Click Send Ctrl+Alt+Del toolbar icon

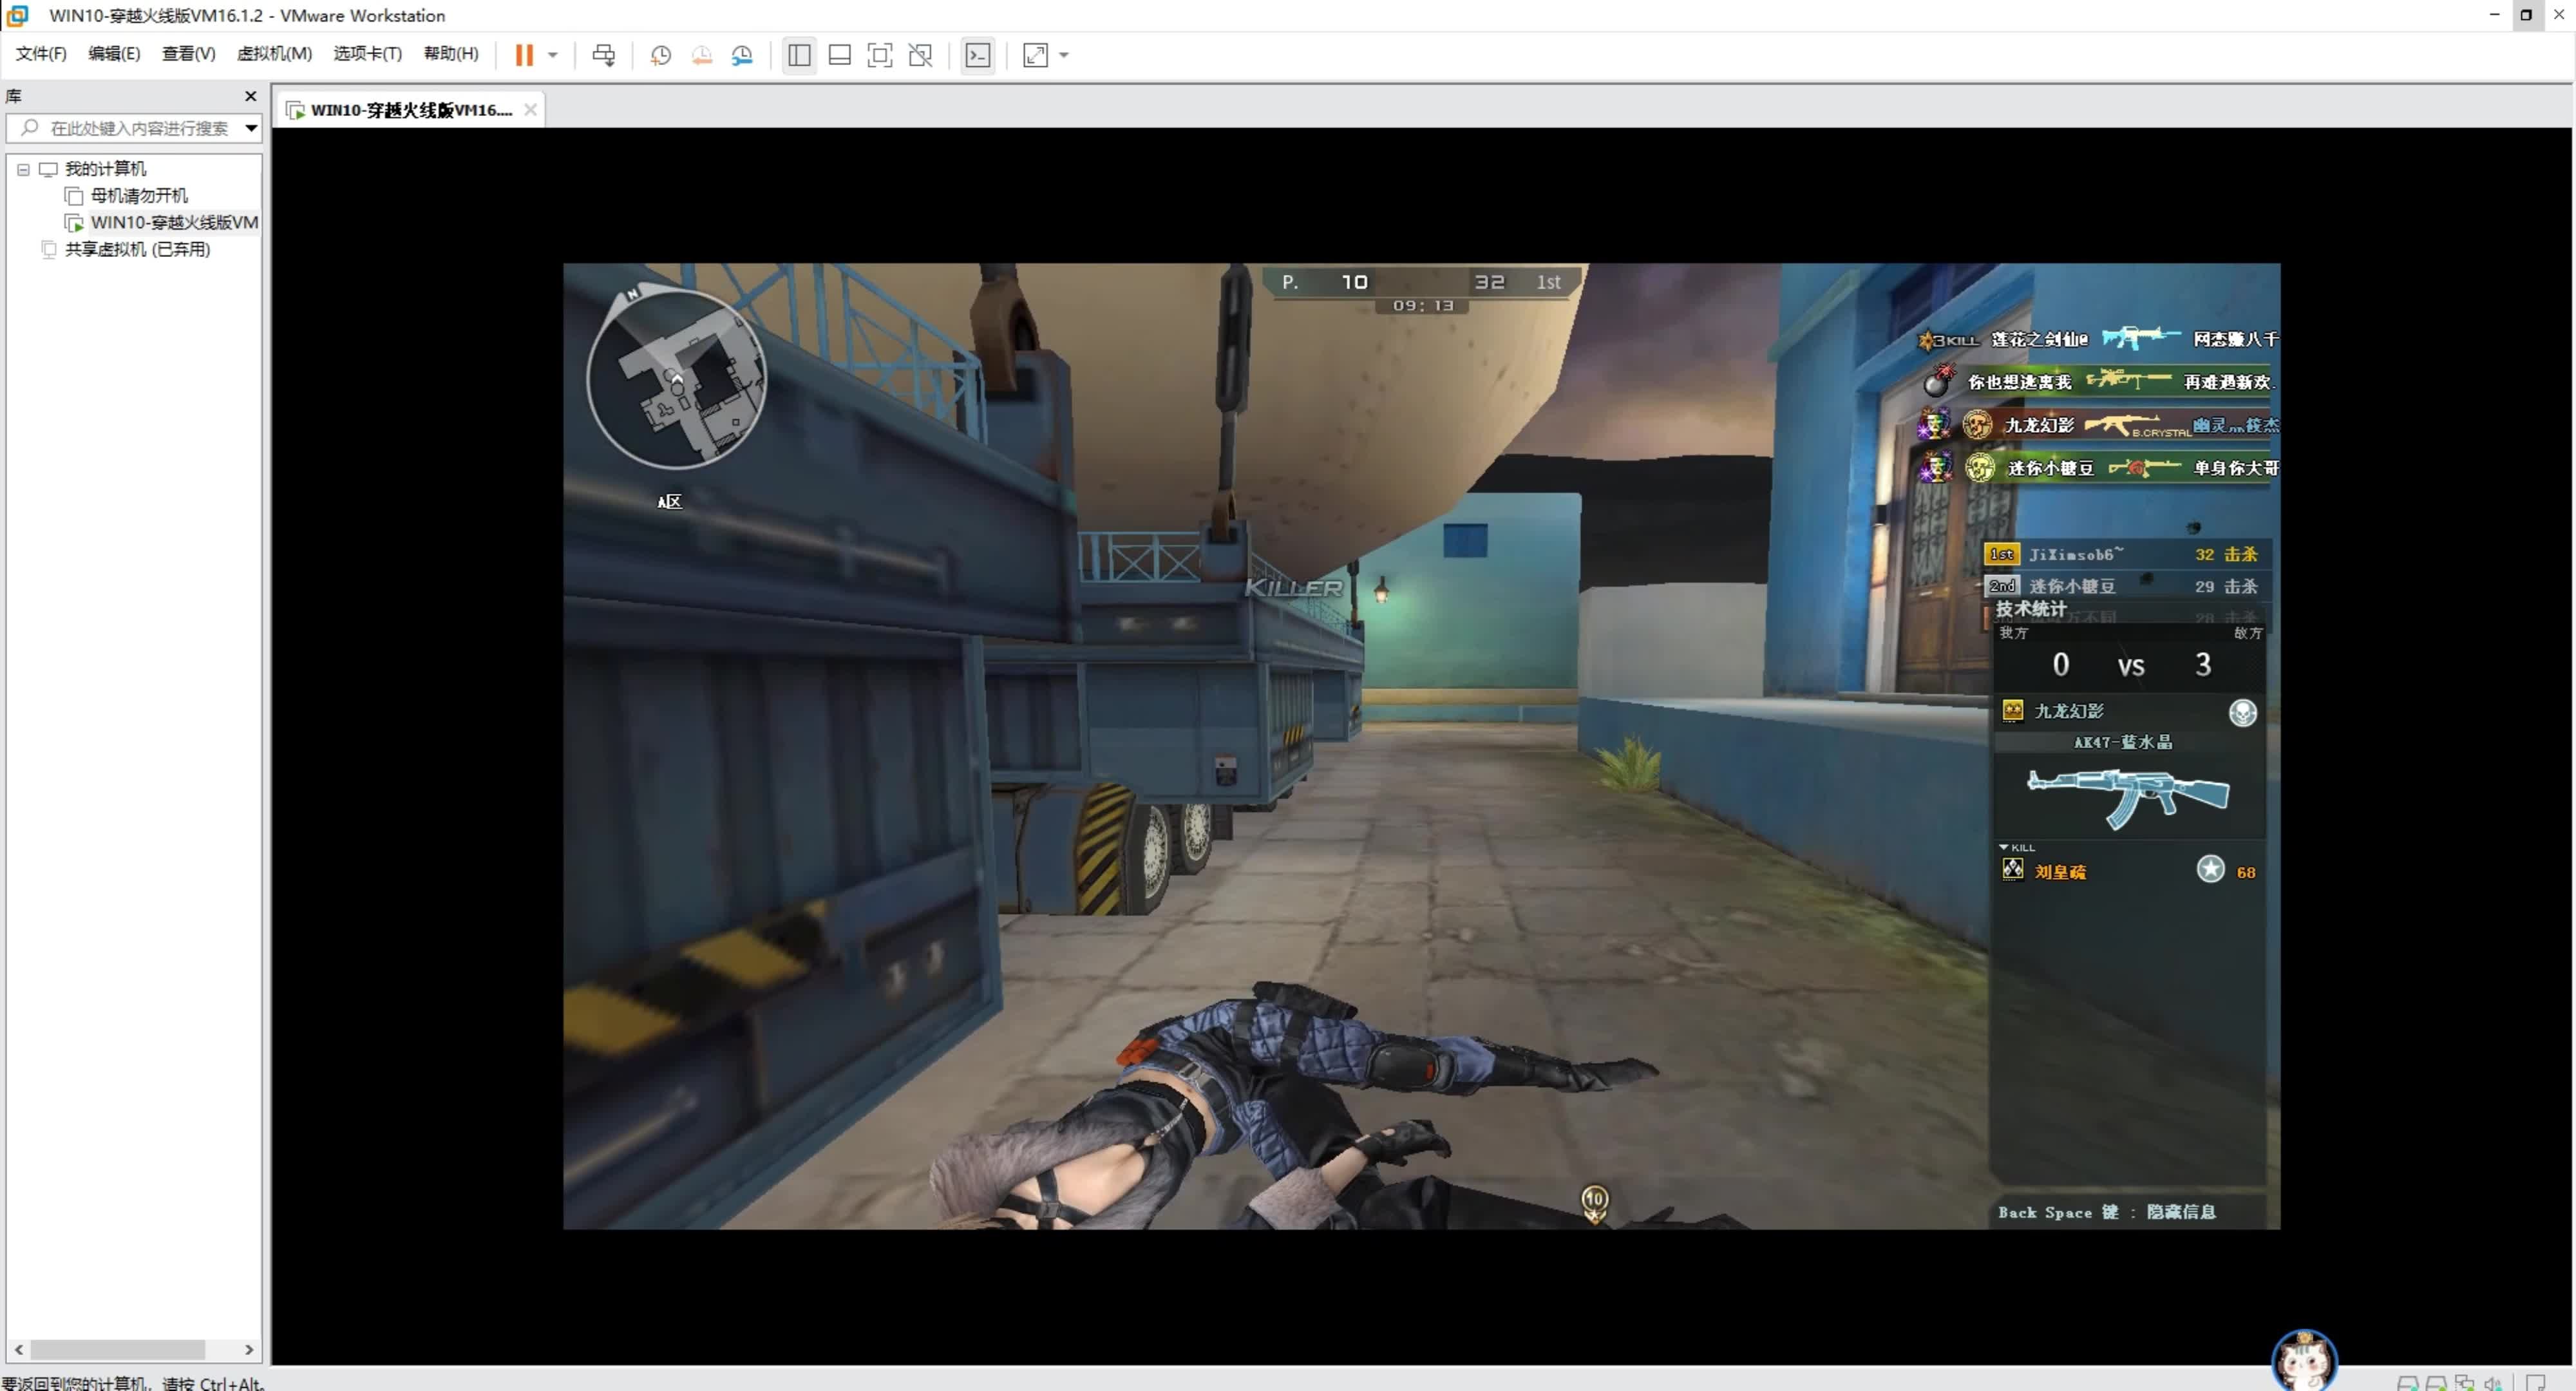tap(603, 55)
